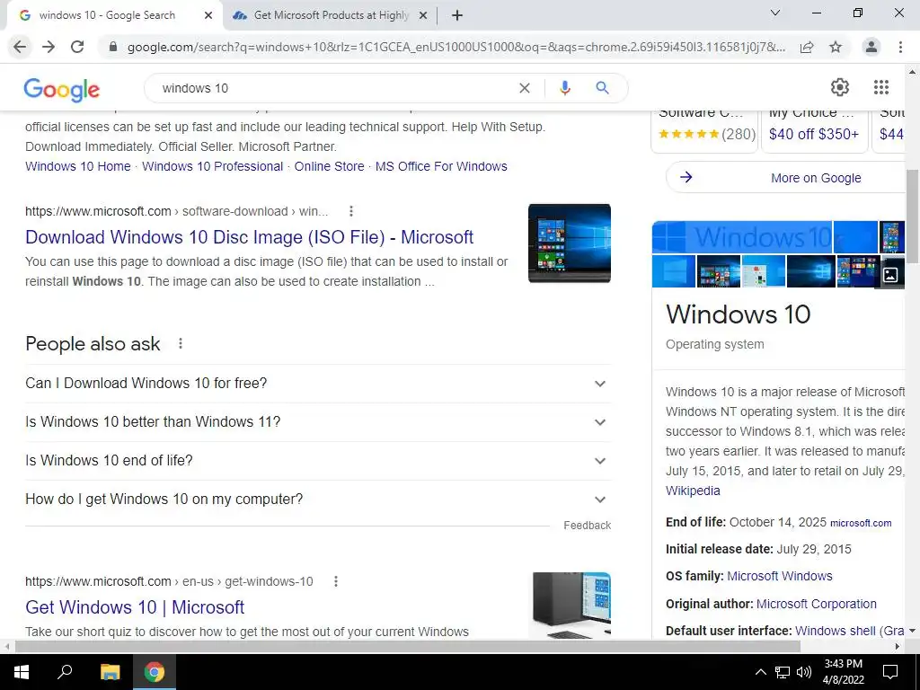Open the taskbar clock showing 3:43 PM
The width and height of the screenshot is (920, 690).
(x=843, y=672)
